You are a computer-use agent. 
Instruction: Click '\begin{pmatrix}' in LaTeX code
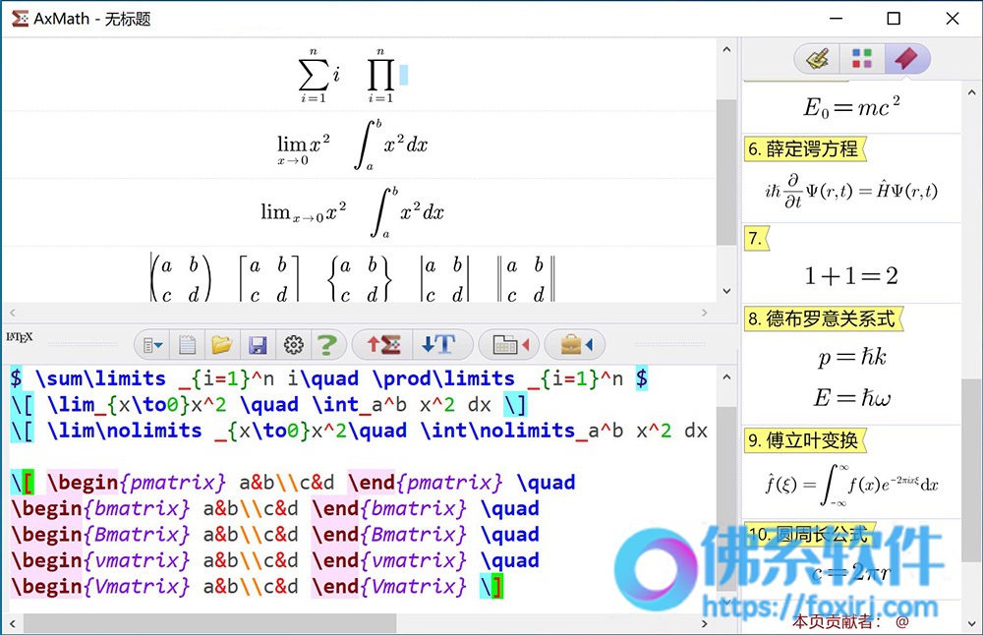coord(136,483)
